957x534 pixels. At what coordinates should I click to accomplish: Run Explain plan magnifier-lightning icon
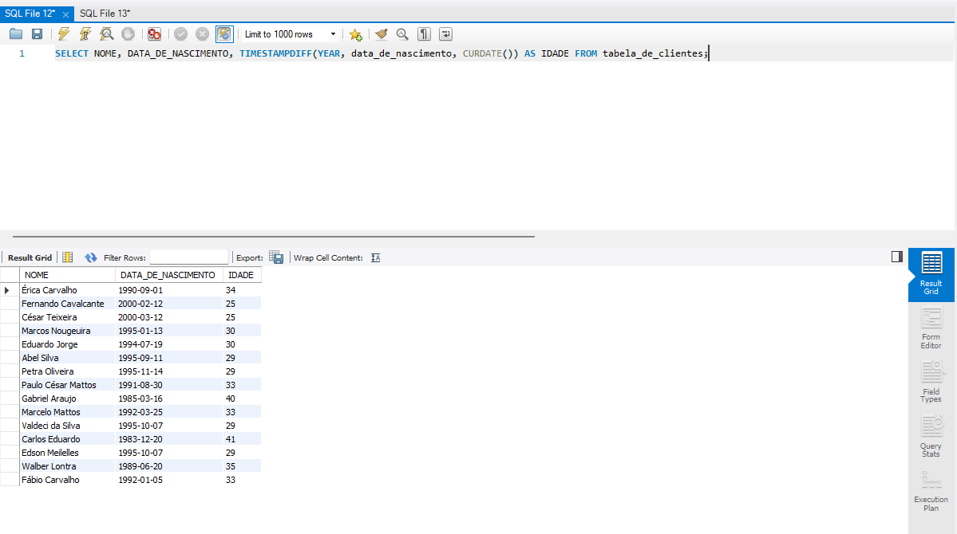[107, 34]
